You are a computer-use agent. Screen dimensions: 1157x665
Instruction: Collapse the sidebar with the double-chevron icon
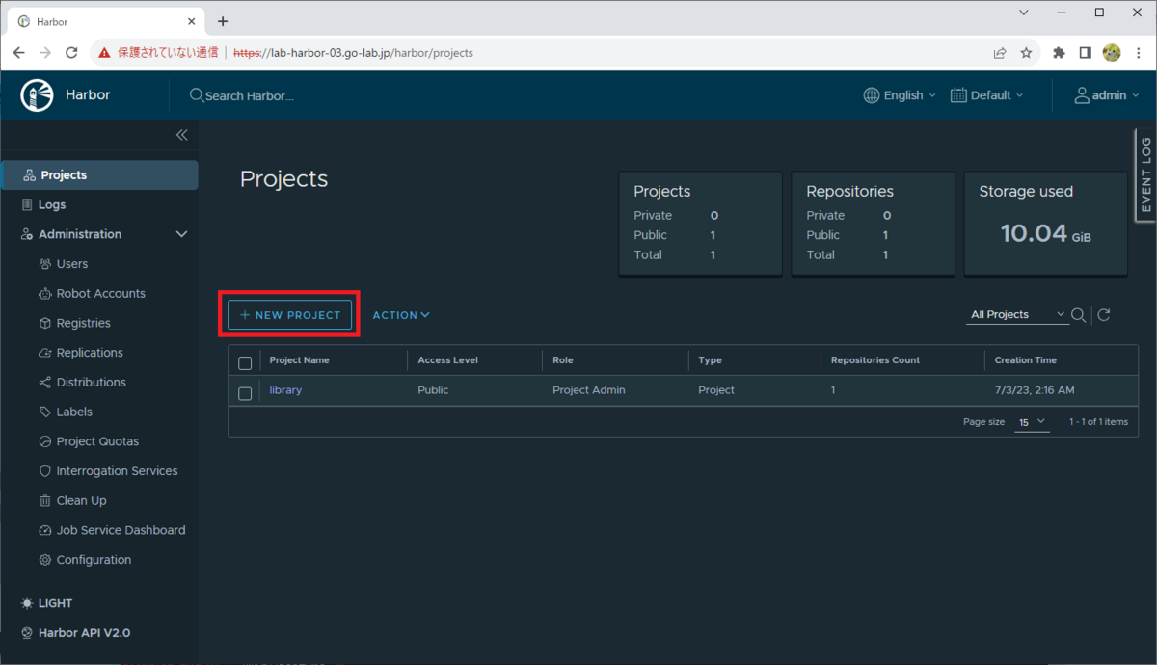(182, 135)
